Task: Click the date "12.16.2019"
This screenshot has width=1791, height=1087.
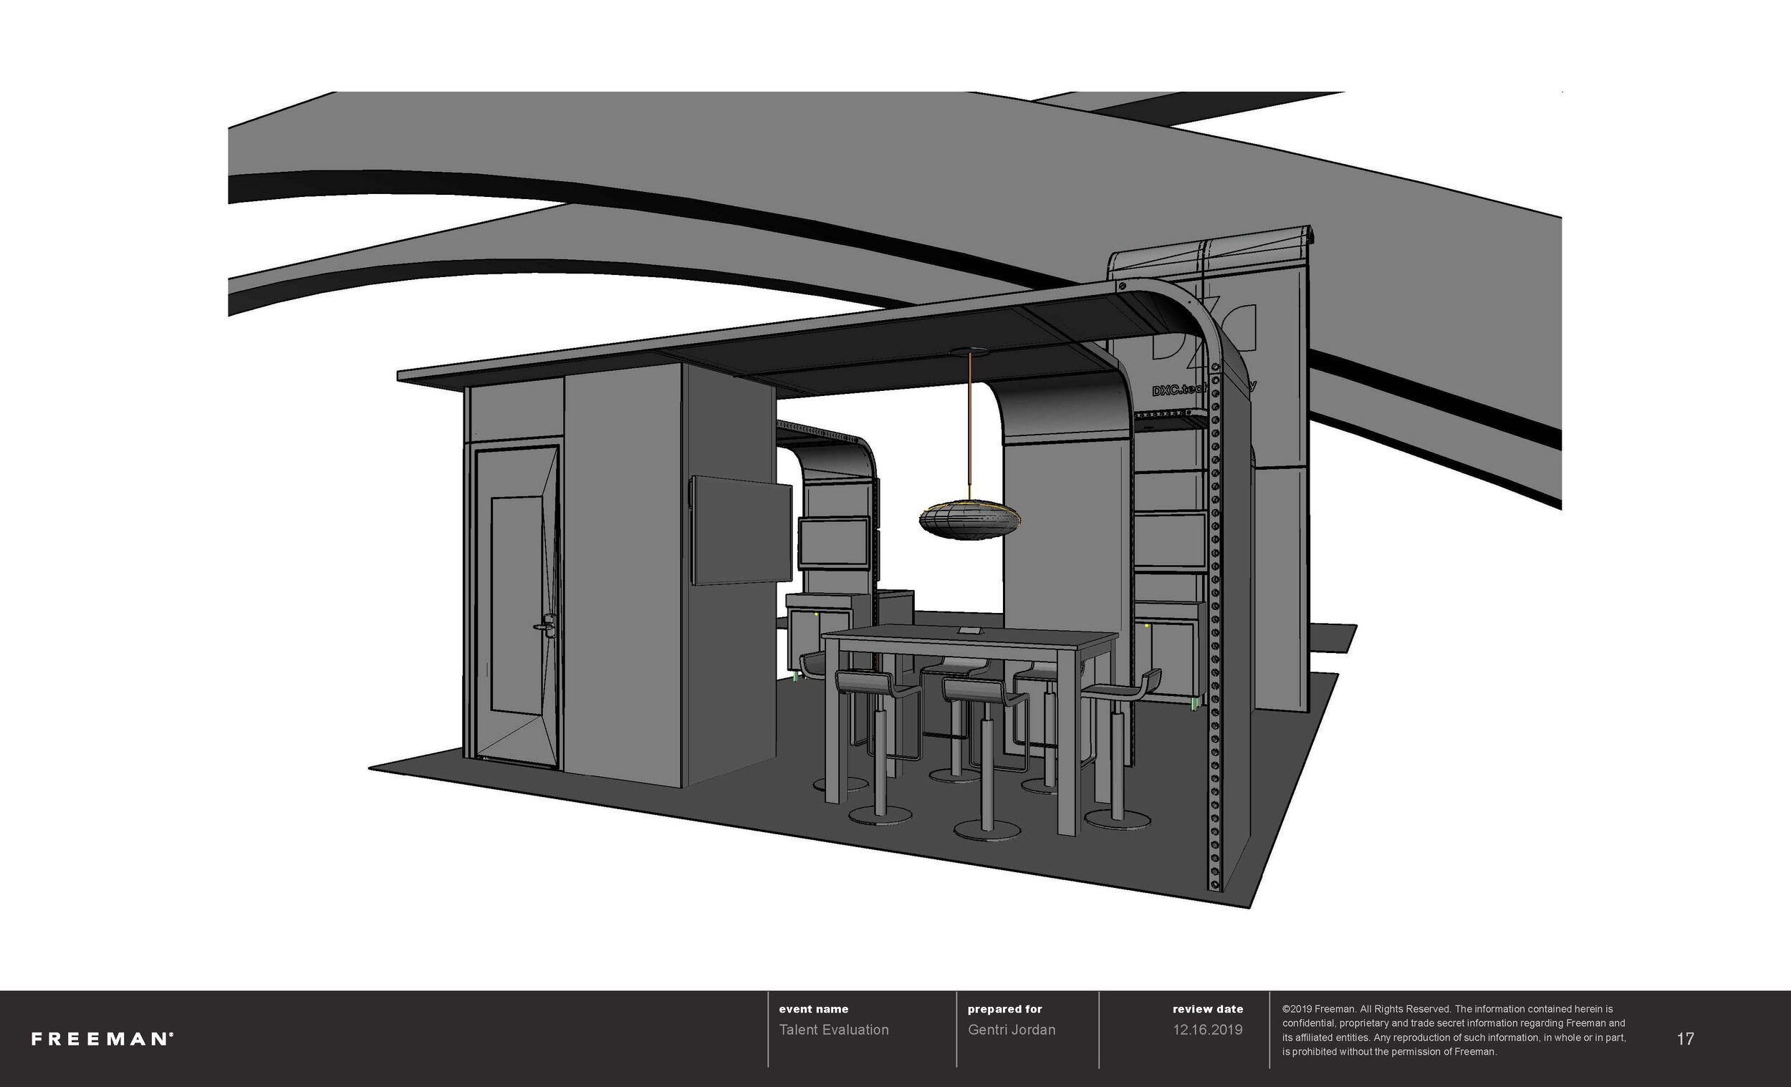Action: 1207,1030
